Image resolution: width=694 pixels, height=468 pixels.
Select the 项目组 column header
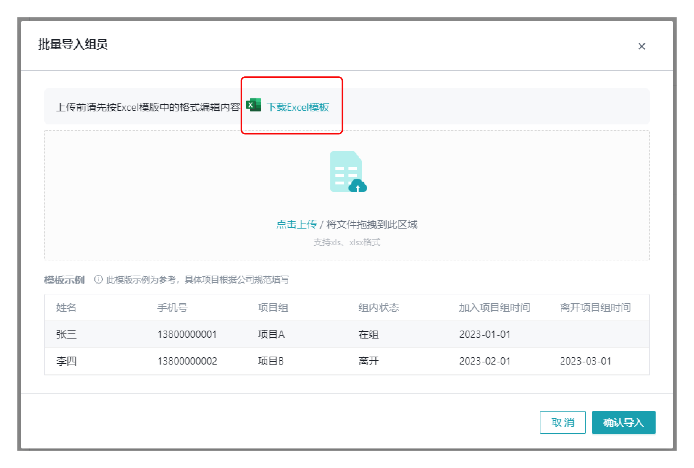273,307
